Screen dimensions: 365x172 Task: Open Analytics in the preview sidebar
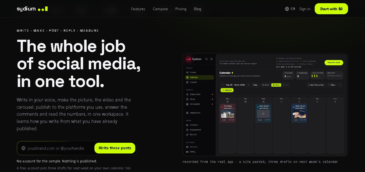[199, 125]
